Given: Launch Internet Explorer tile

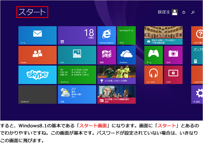Looking at the screenshot, I should click(107, 35).
